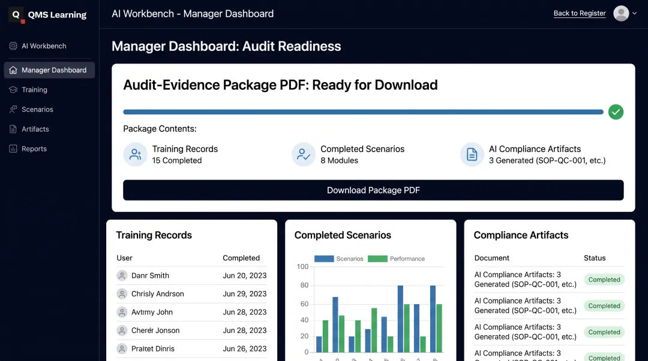Click the audit package progress bar
The height and width of the screenshot is (361, 648).
click(x=363, y=112)
